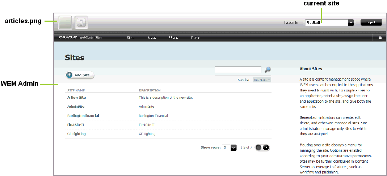Open the Users menu

point(173,38)
